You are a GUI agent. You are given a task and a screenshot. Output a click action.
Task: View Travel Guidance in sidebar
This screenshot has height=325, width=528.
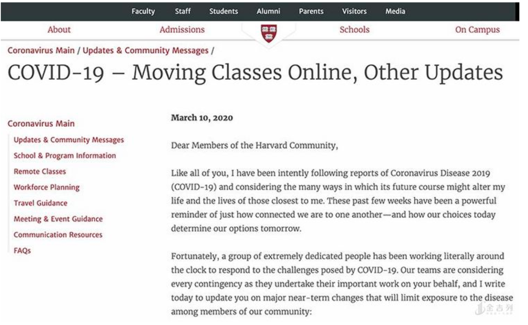(40, 203)
